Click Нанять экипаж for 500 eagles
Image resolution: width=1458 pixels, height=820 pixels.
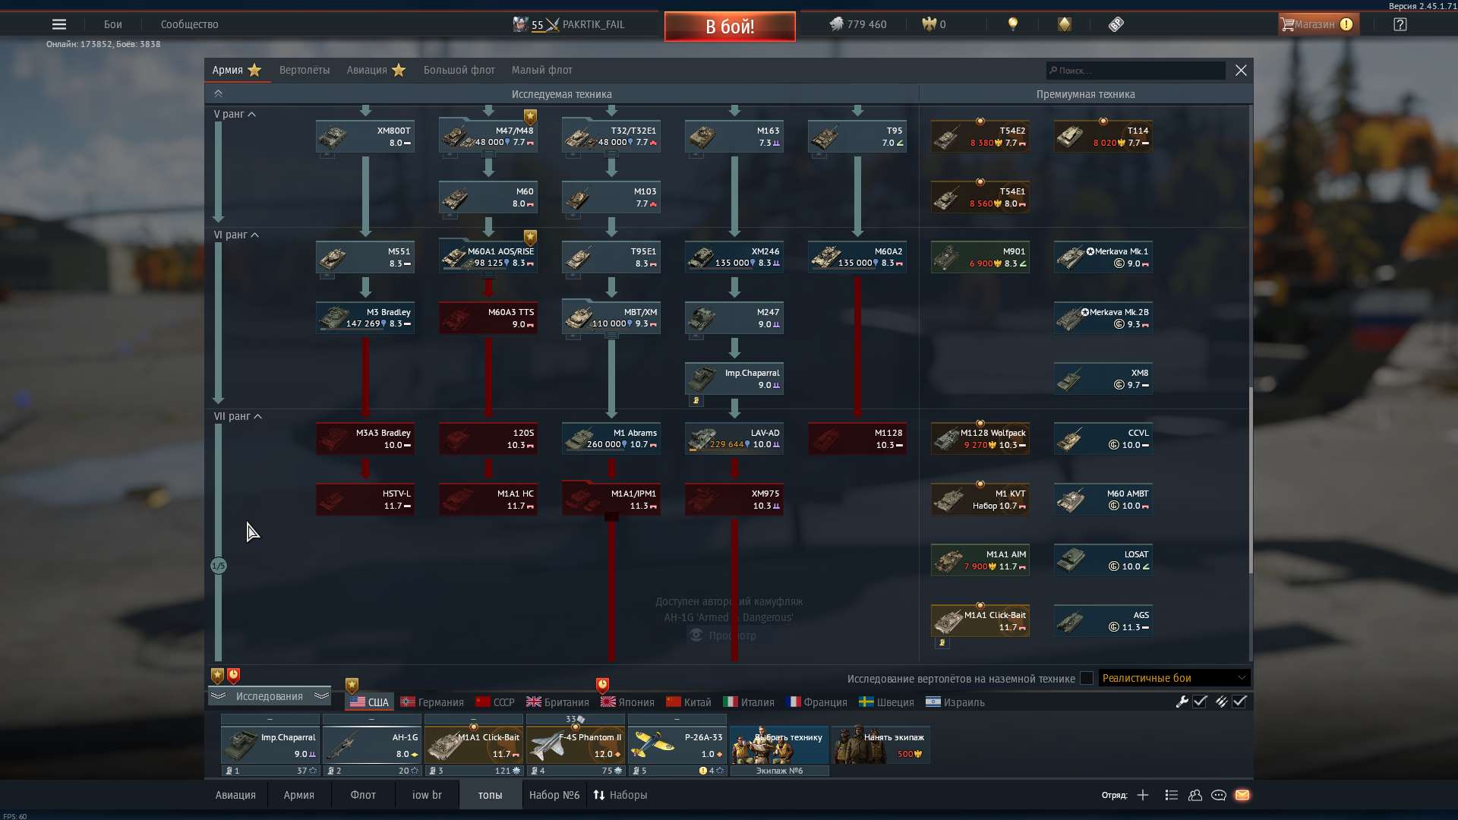tap(881, 746)
